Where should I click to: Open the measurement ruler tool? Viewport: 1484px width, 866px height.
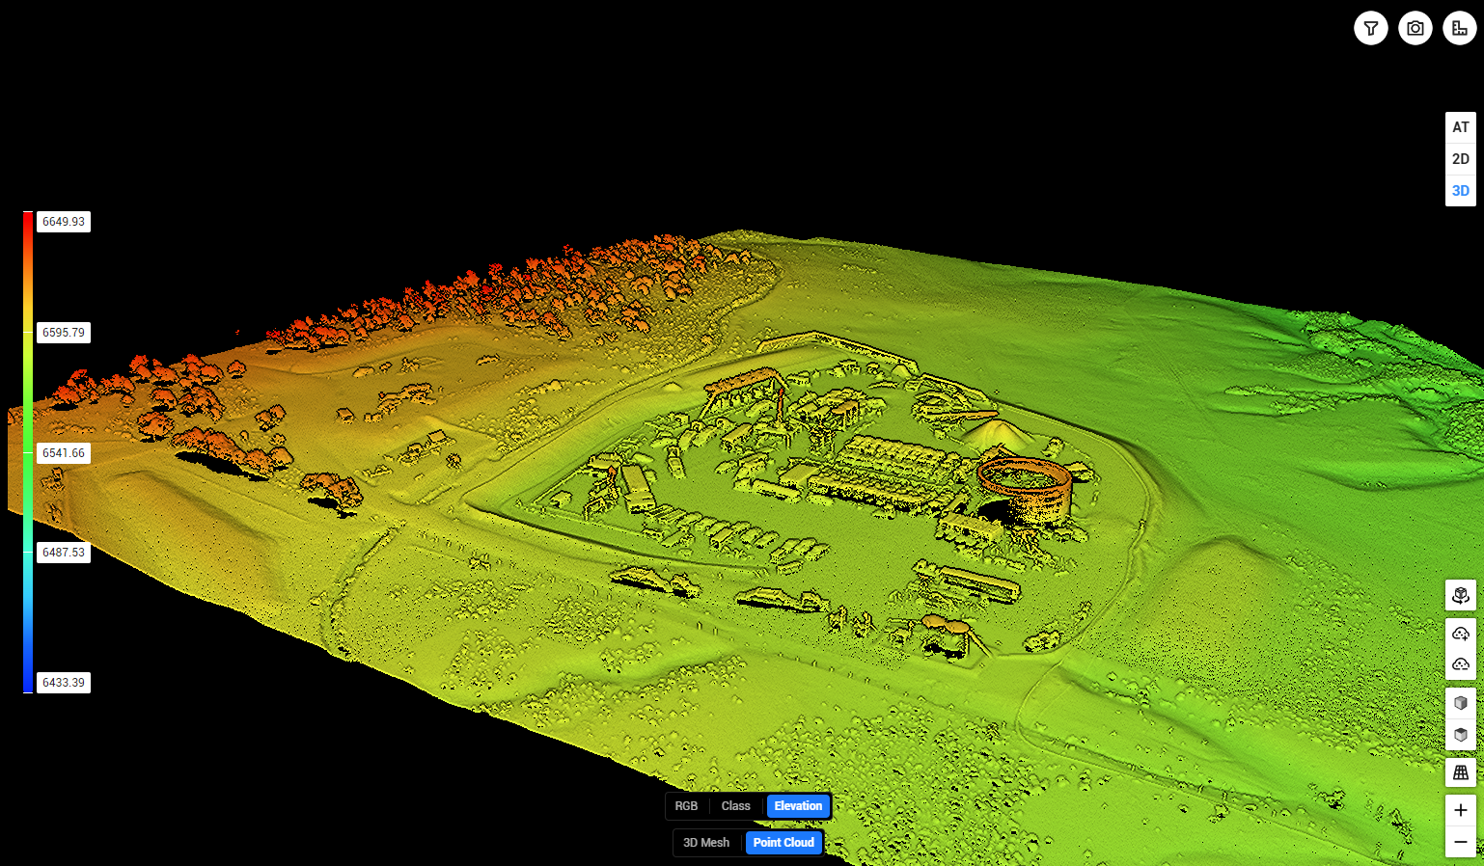[x=1459, y=28]
